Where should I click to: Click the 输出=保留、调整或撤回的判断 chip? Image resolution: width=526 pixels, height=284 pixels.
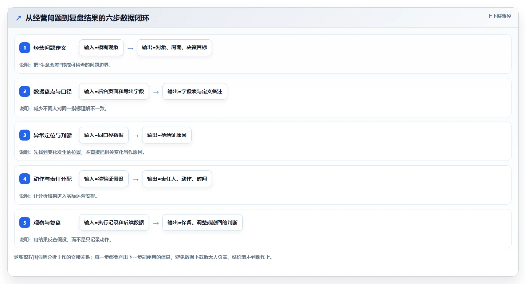tap(203, 222)
